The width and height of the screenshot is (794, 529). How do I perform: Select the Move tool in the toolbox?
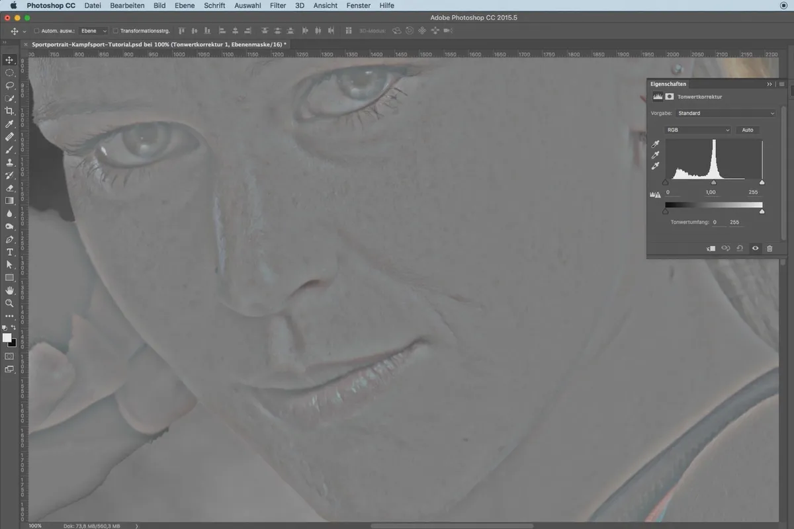tap(9, 60)
